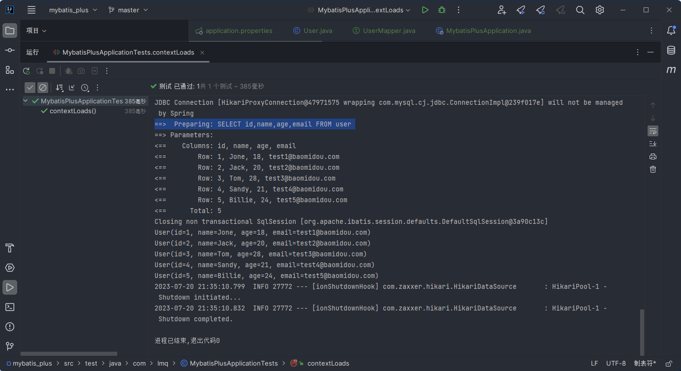Open Run tool window options kebab

(638, 52)
